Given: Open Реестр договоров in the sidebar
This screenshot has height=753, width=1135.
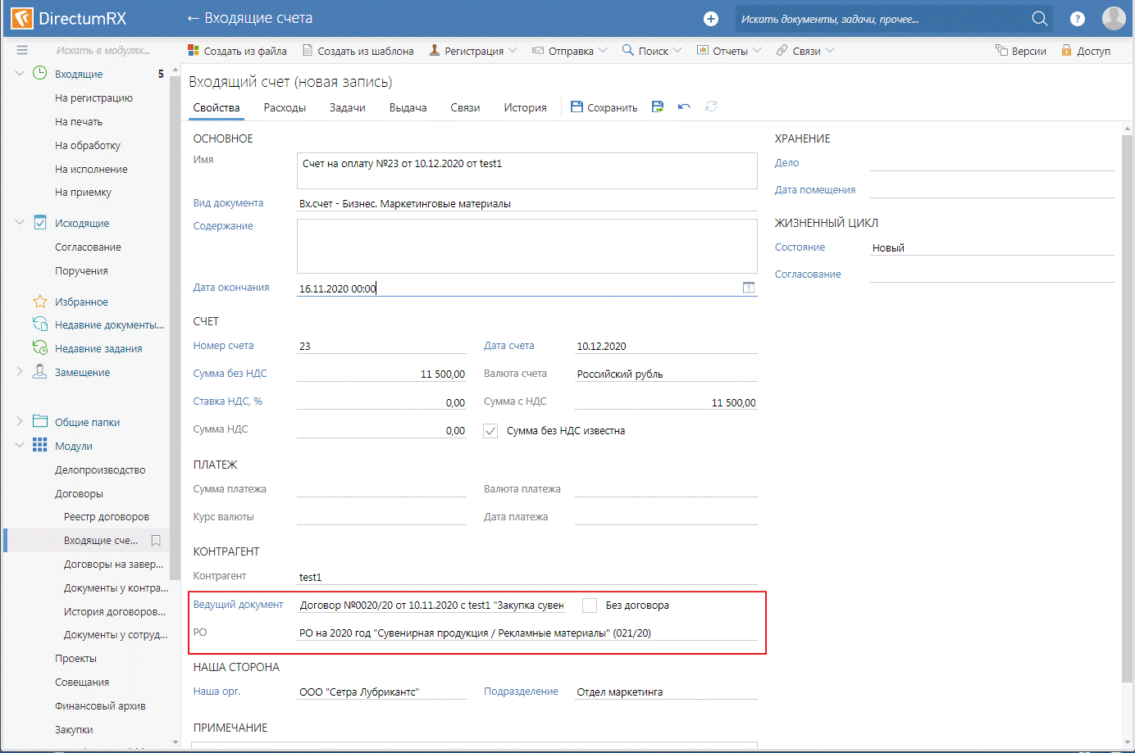Looking at the screenshot, I should click(107, 516).
